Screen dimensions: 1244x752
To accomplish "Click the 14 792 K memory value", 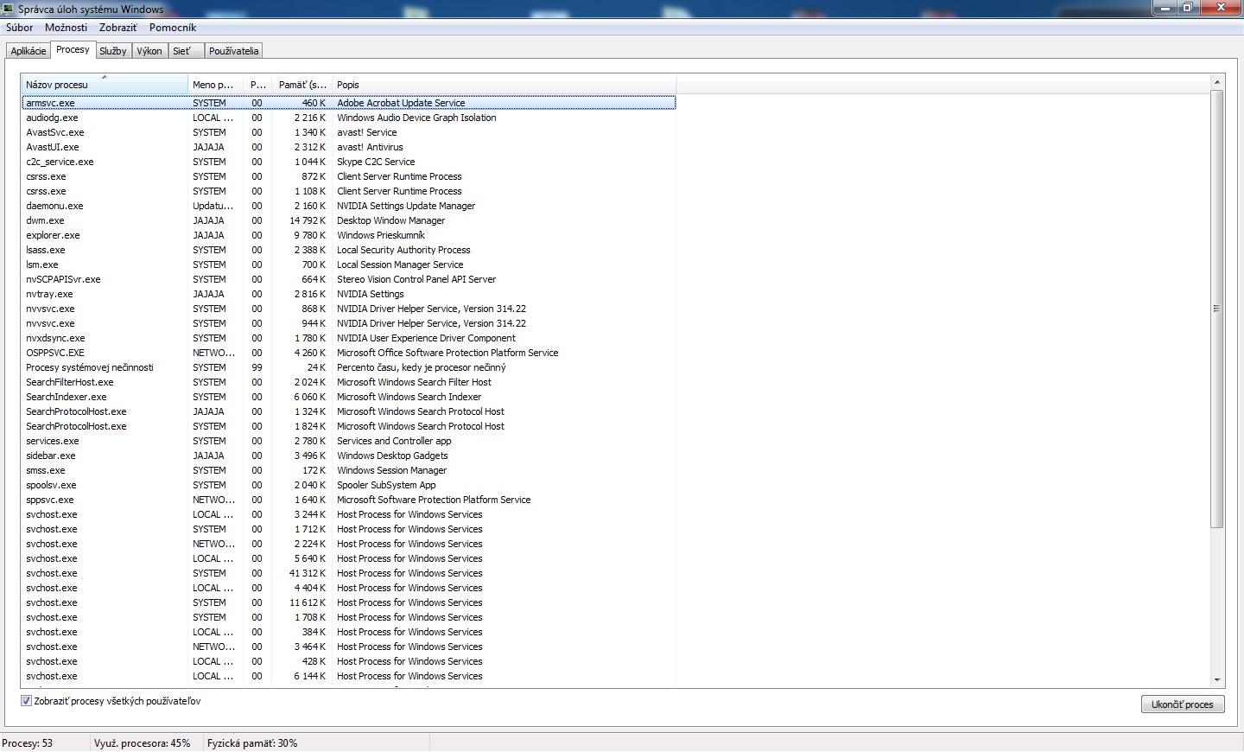I will coord(308,220).
